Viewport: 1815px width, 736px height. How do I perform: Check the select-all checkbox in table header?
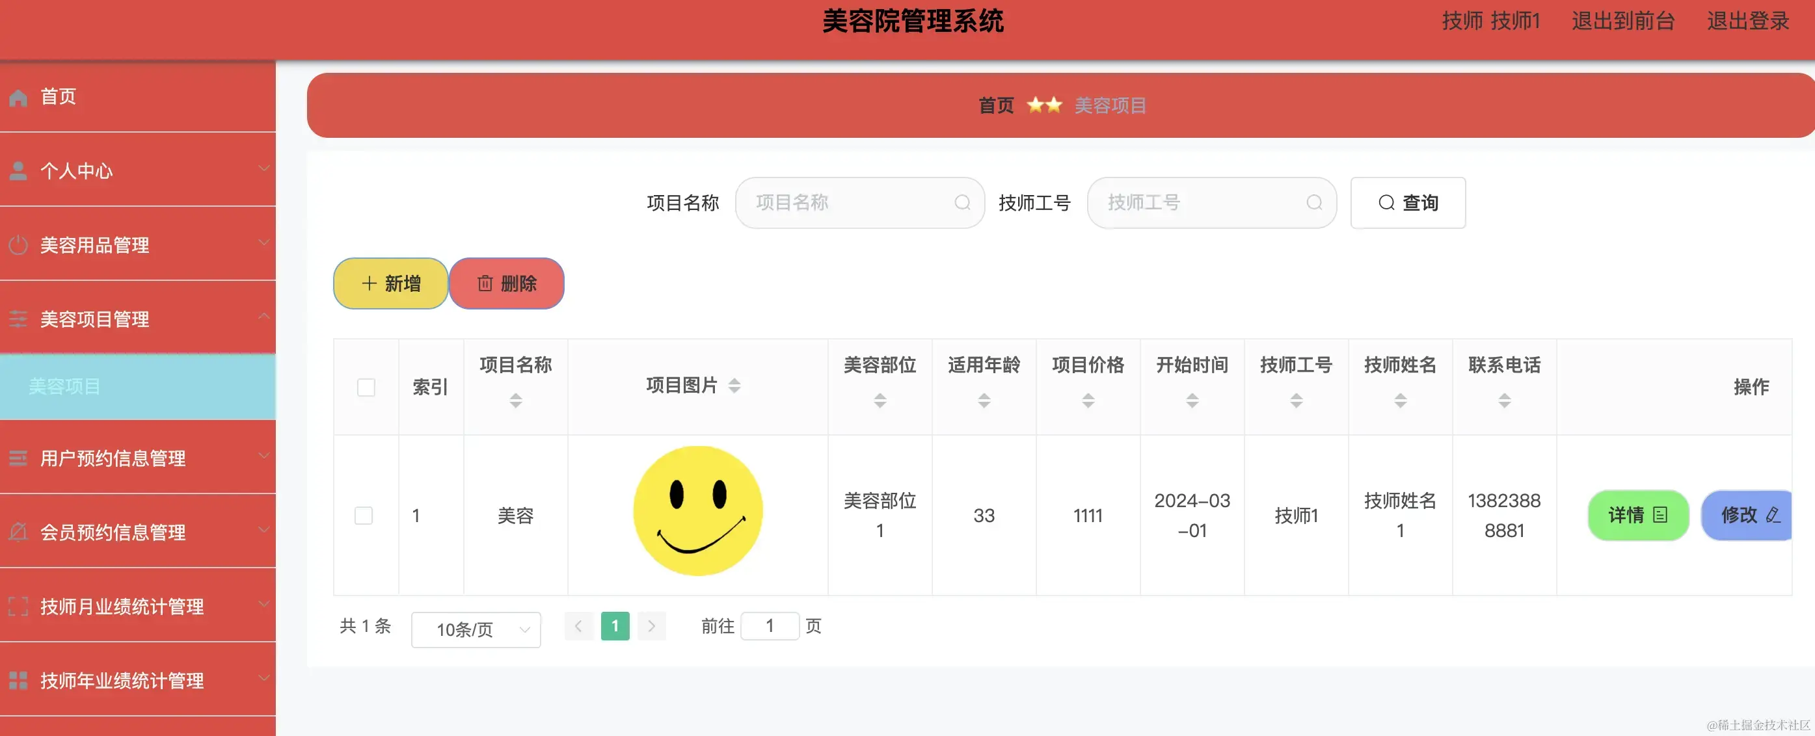366,387
